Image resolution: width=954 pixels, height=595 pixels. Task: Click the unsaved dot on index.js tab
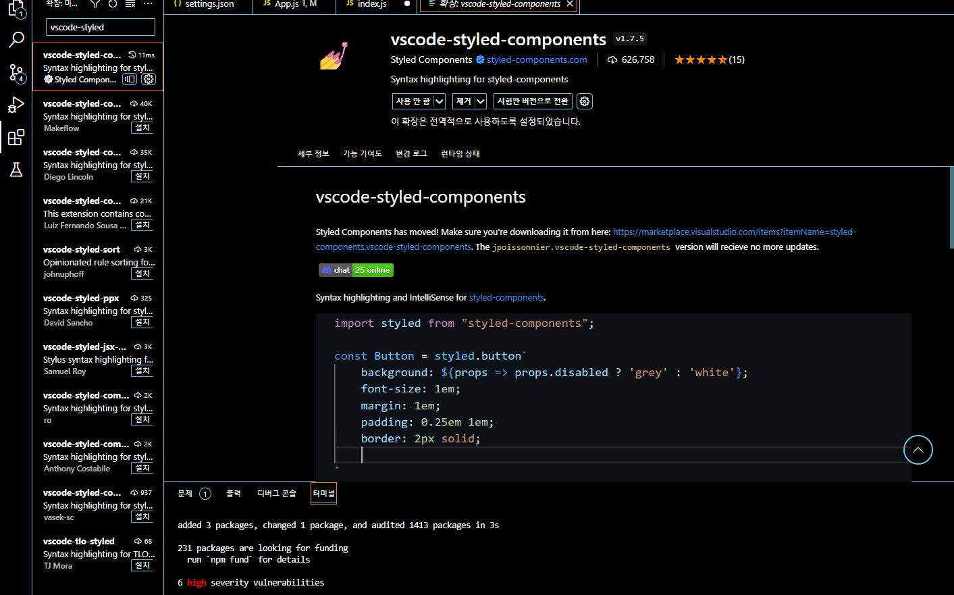(x=407, y=4)
